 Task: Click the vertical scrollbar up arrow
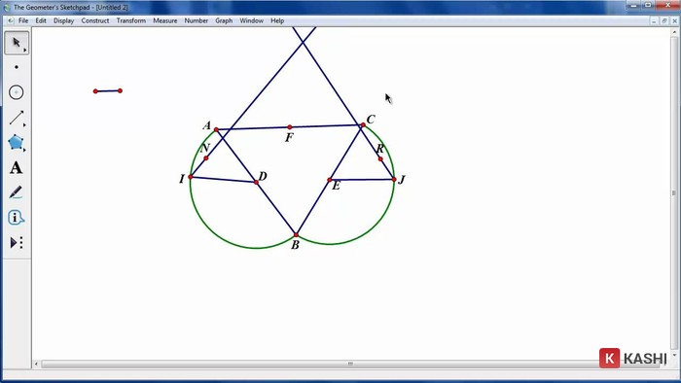click(x=674, y=32)
